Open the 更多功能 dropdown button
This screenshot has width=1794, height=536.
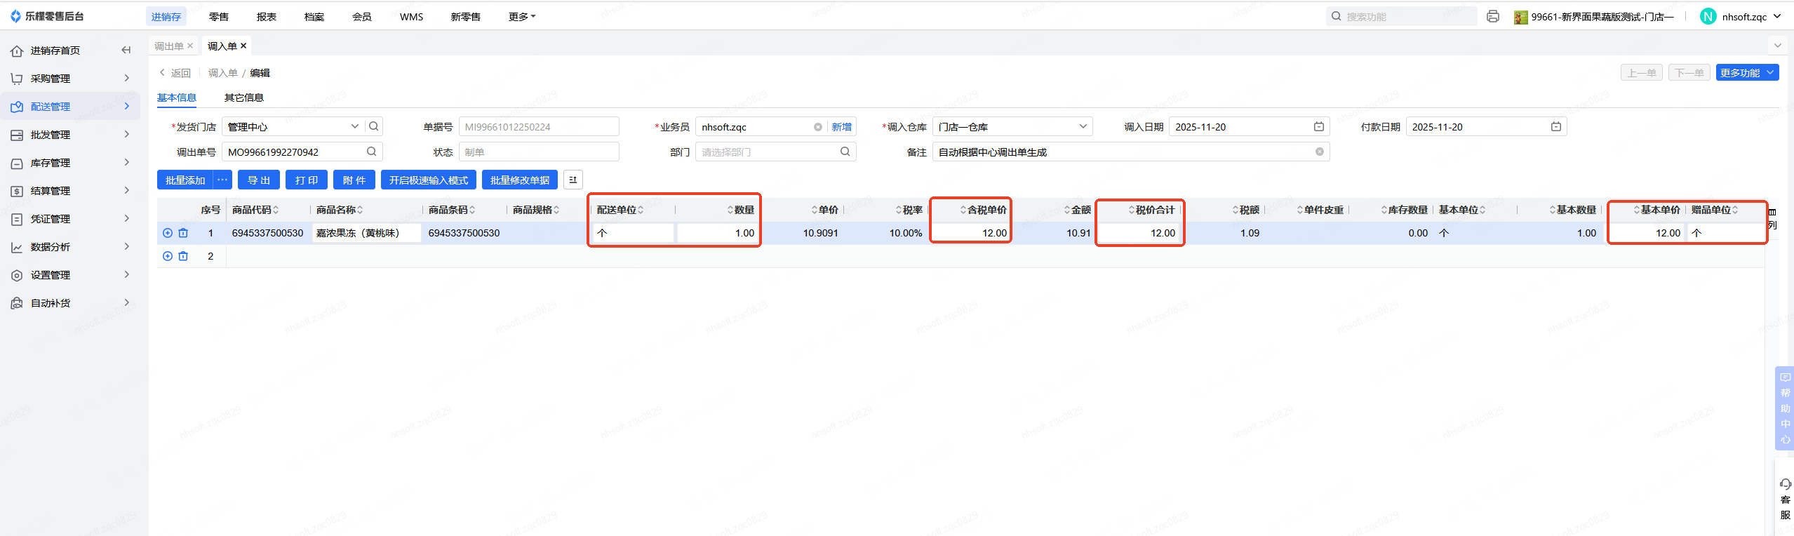coord(1747,72)
